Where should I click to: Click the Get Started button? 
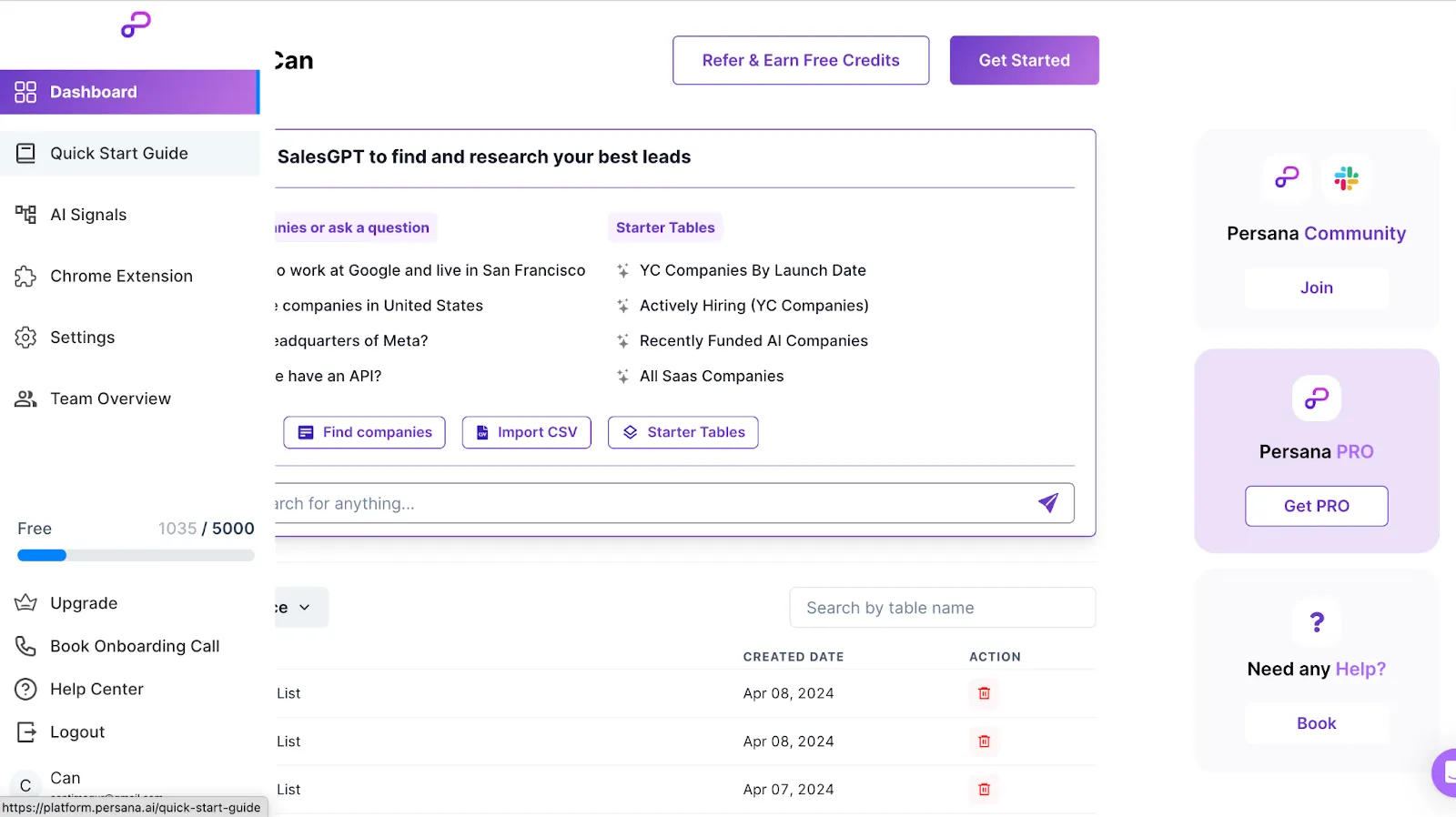click(x=1025, y=60)
